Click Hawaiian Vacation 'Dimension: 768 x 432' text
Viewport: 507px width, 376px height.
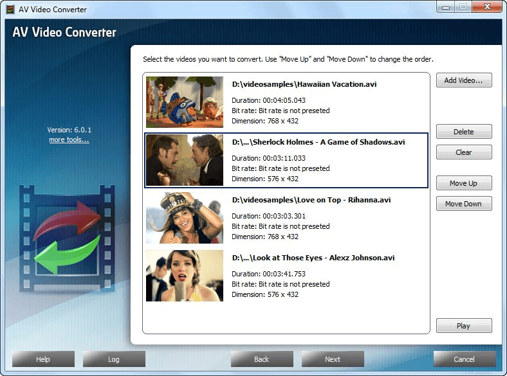pyautogui.click(x=265, y=121)
